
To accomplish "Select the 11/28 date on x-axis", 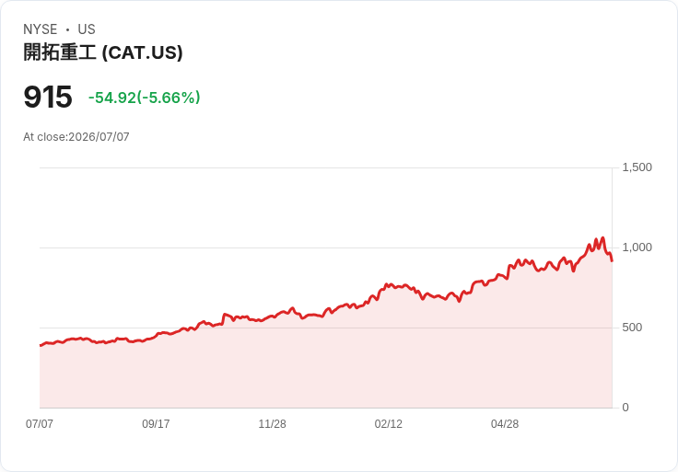I will point(272,423).
